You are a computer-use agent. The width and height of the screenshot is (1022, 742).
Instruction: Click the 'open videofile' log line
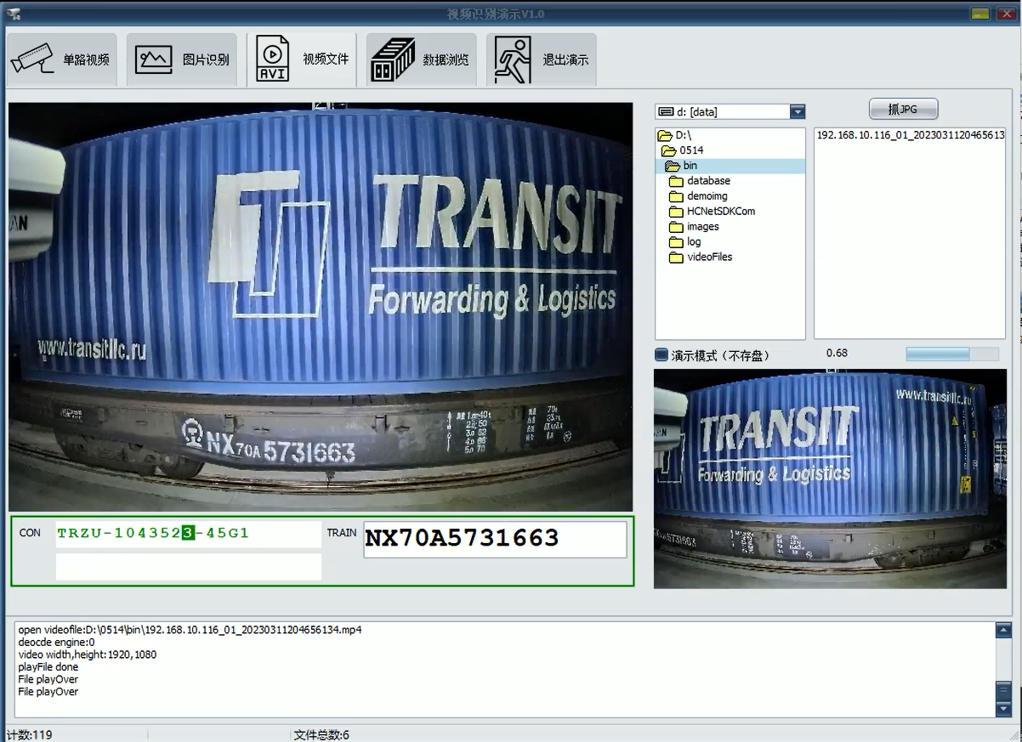point(190,630)
